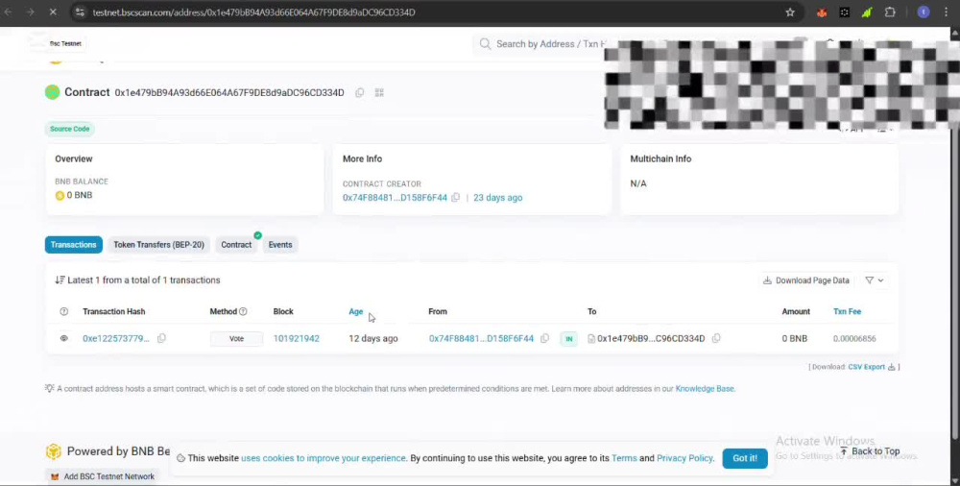
Task: Open the Privacy Policy link in cookie banner
Action: tap(684, 458)
